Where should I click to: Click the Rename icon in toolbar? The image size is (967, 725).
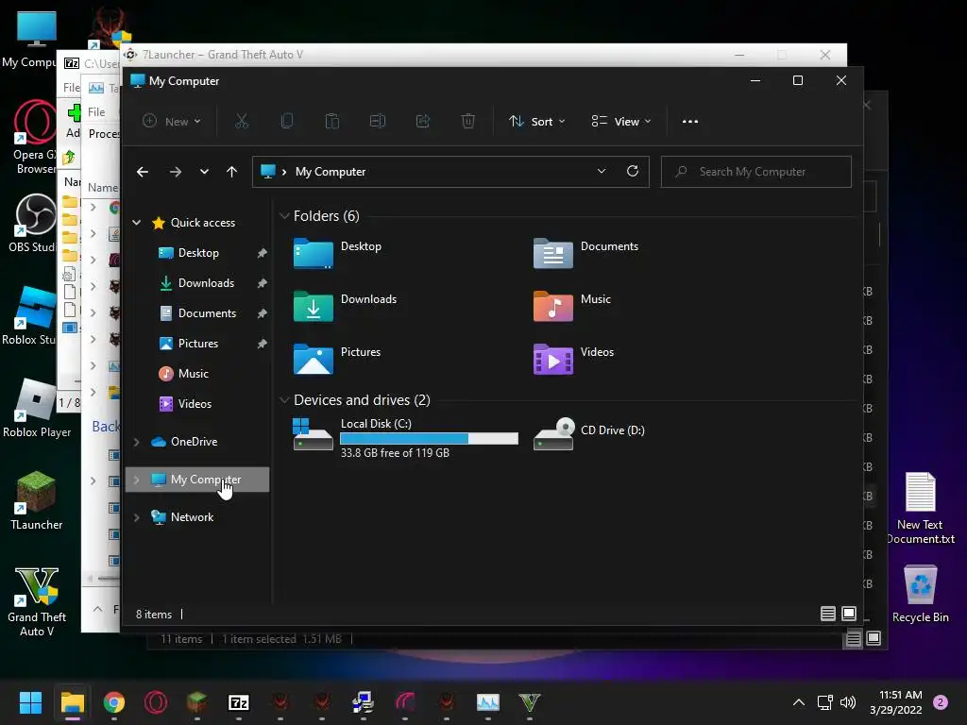pos(378,122)
